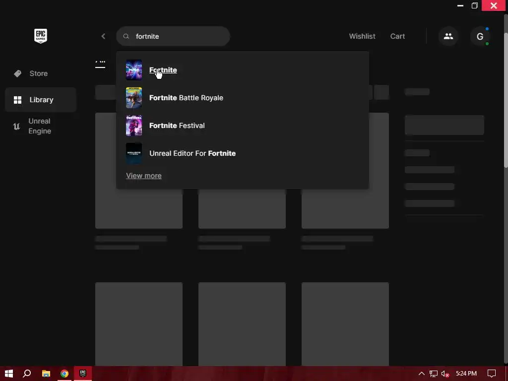Open the 5:24 PM clock
508x381 pixels.
(x=466, y=374)
